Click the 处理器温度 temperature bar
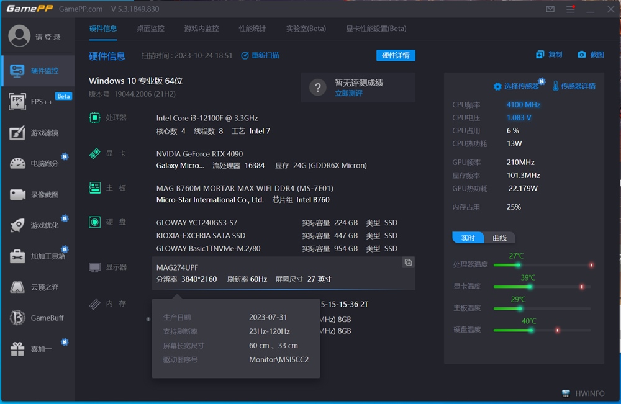This screenshot has width=621, height=404. pyautogui.click(x=543, y=265)
